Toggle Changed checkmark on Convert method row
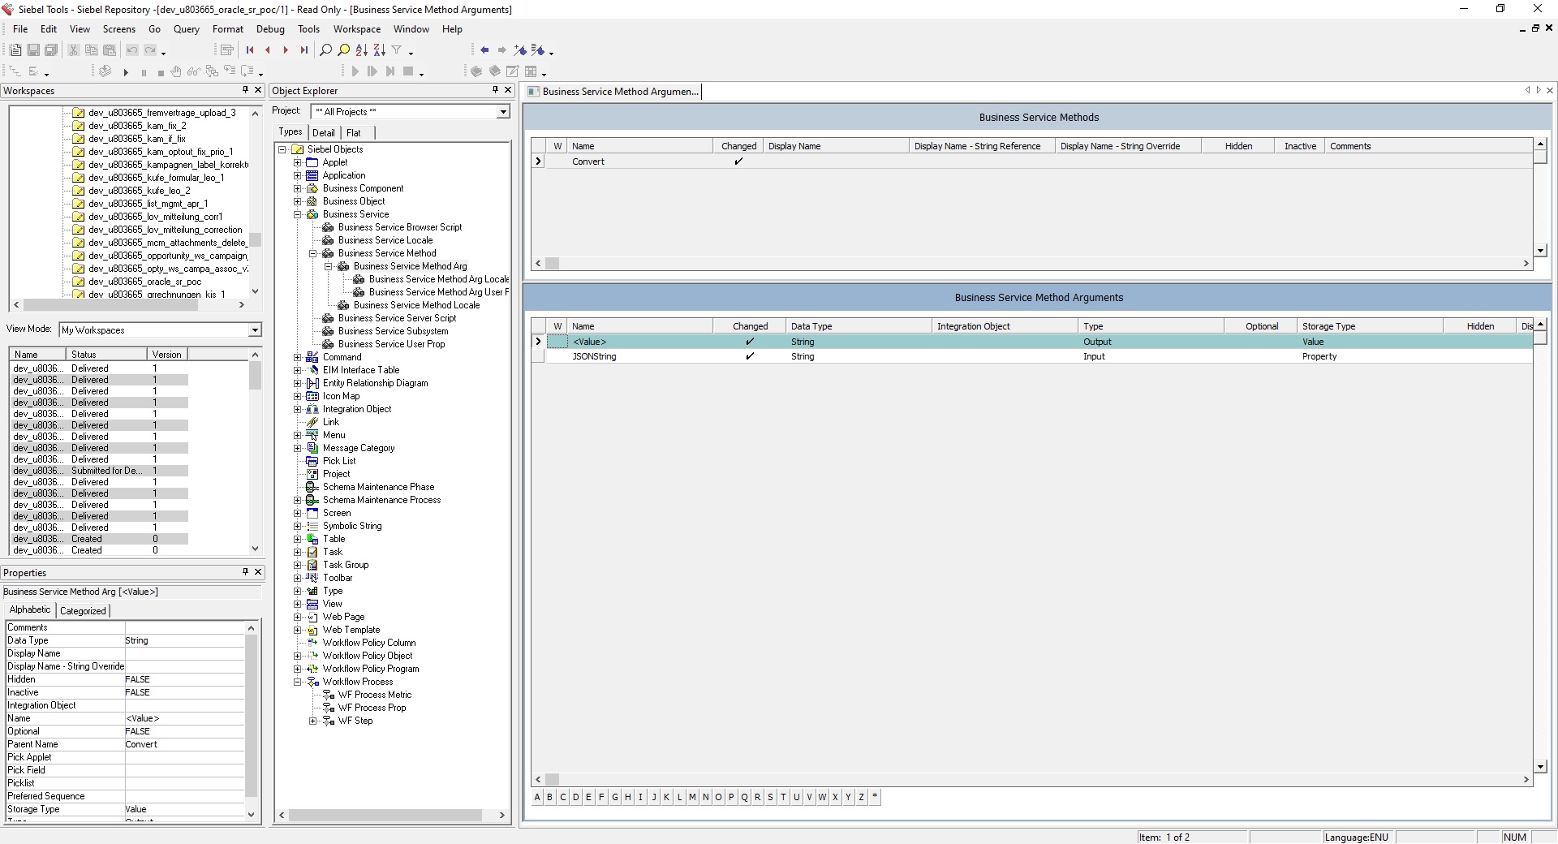Screen dimensions: 1558x844 click(x=738, y=161)
